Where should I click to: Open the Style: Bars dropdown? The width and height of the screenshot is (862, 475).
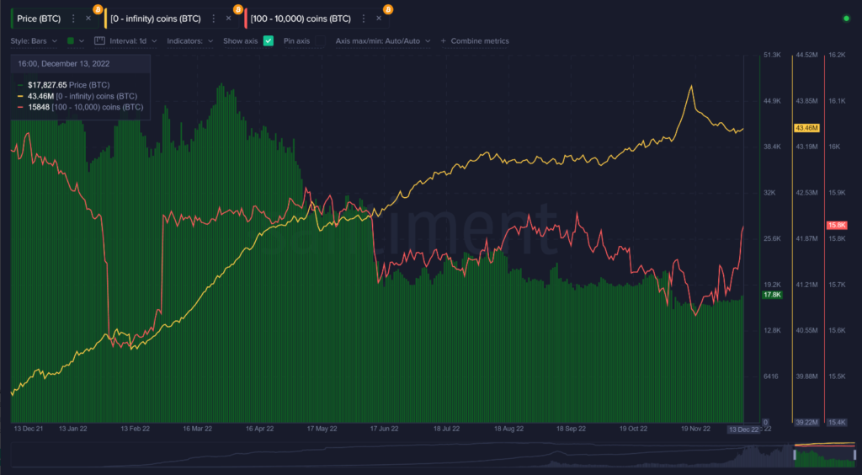(34, 40)
